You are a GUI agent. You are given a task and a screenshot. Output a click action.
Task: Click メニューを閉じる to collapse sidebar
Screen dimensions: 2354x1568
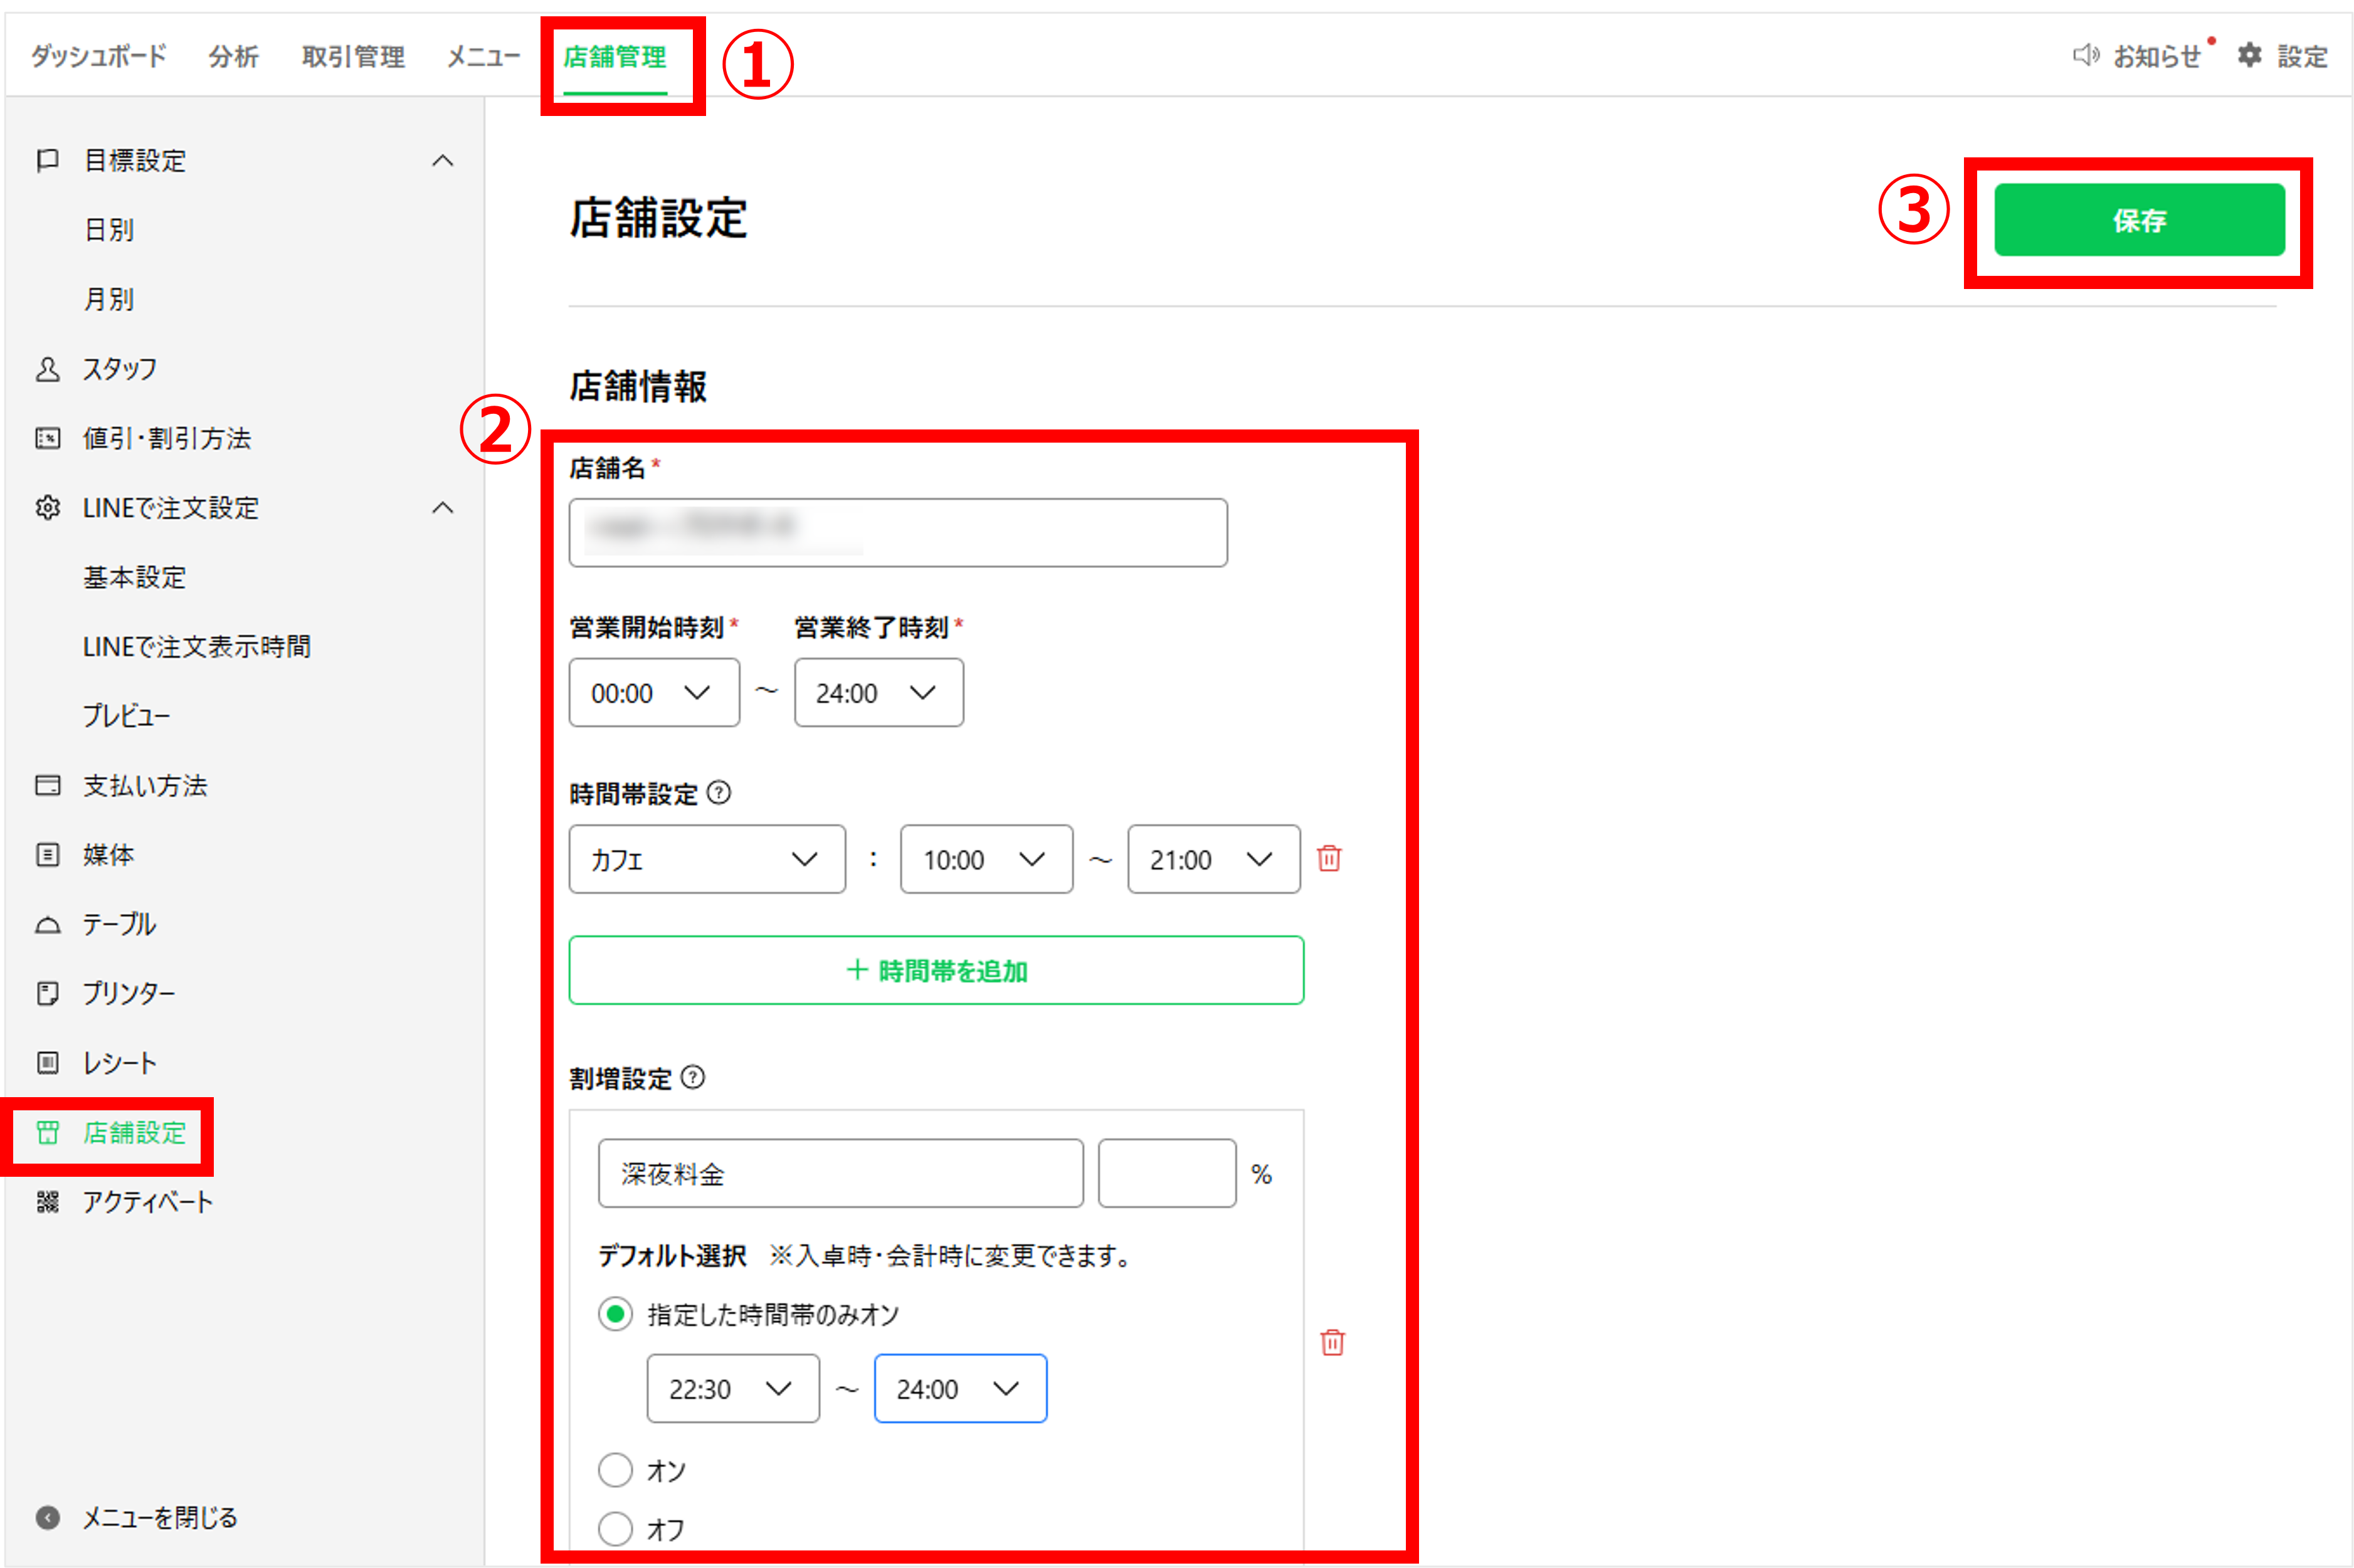tap(160, 1517)
